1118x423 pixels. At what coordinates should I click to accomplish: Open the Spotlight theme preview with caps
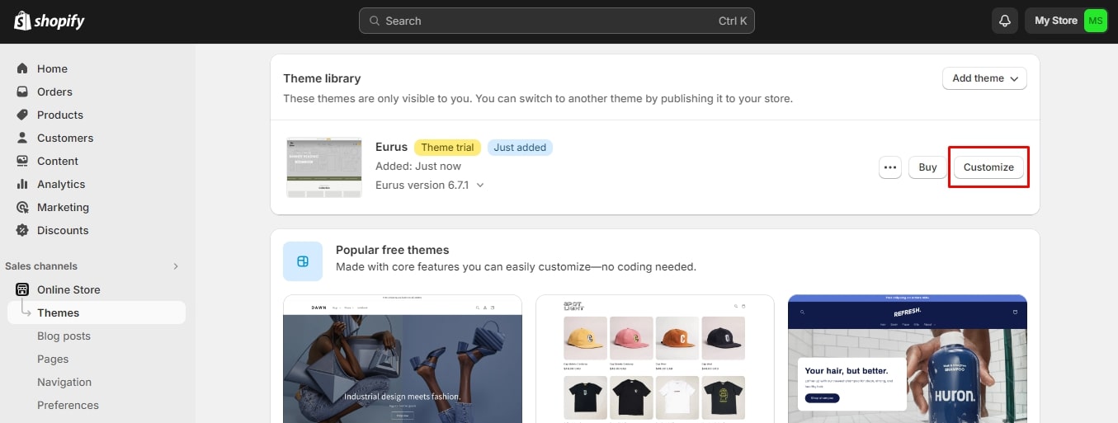[x=655, y=359]
